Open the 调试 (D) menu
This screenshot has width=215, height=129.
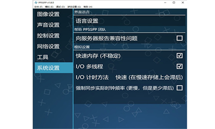click(x=61, y=7)
